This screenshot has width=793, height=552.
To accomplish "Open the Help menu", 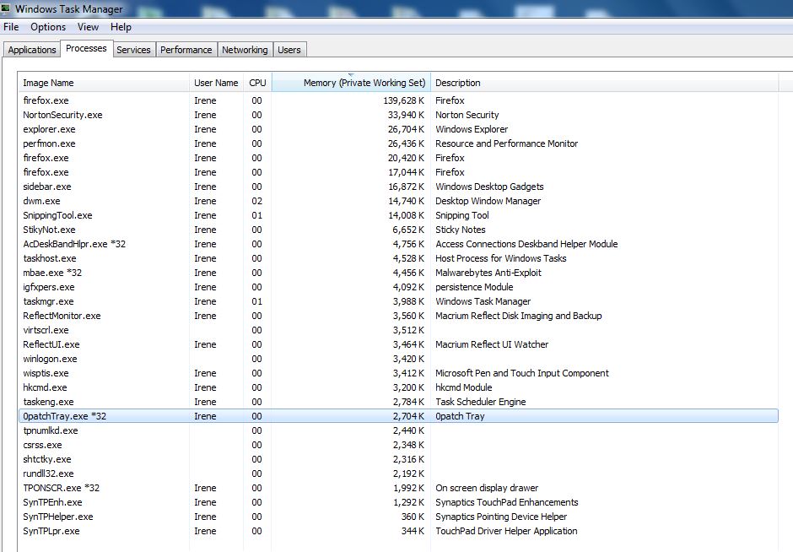I will click(x=121, y=27).
